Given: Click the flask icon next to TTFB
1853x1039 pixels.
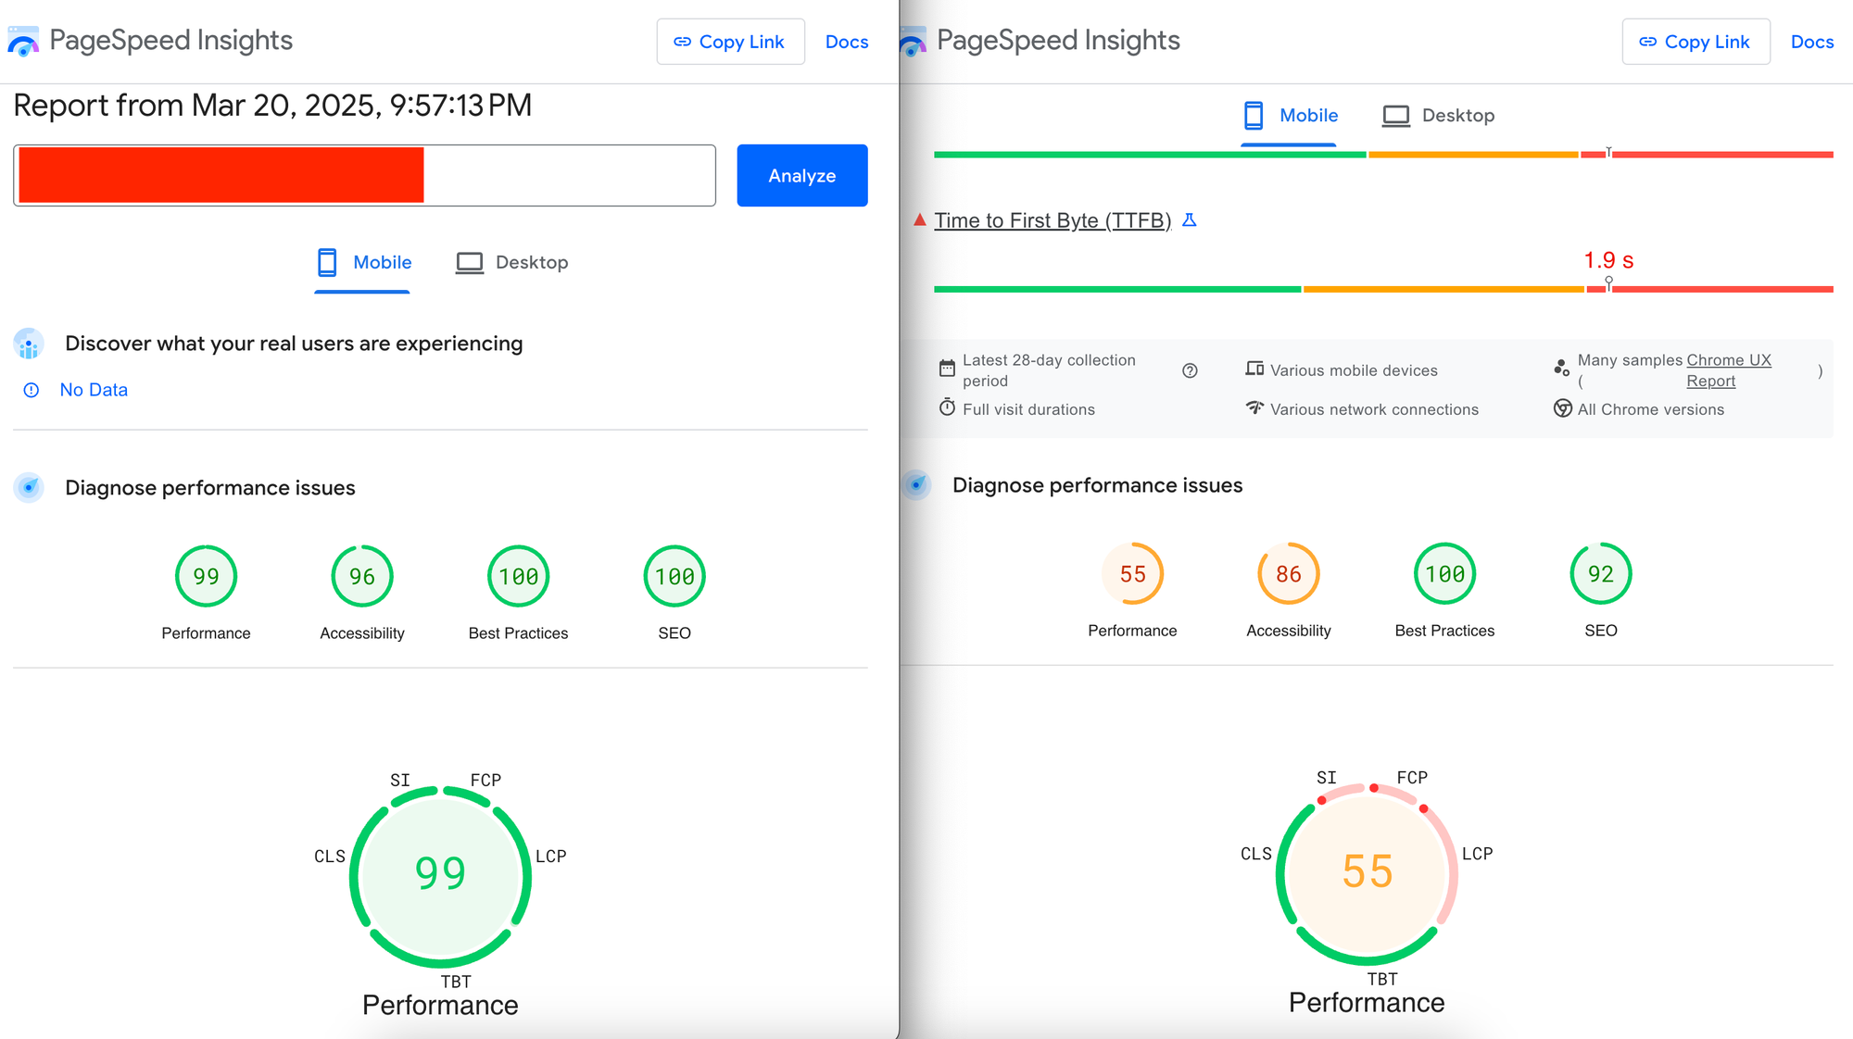Looking at the screenshot, I should coord(1190,220).
